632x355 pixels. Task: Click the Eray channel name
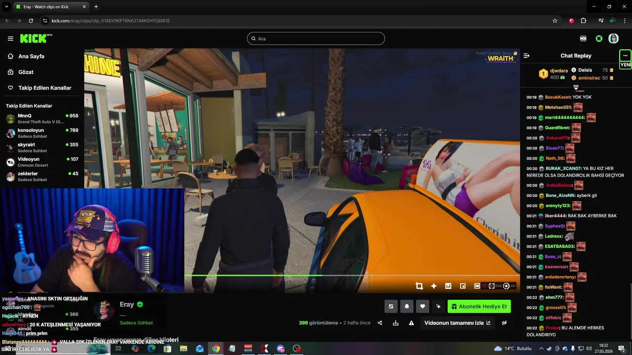coord(127,305)
